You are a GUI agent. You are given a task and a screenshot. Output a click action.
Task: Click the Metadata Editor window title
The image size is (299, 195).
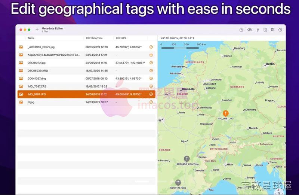[52, 28]
